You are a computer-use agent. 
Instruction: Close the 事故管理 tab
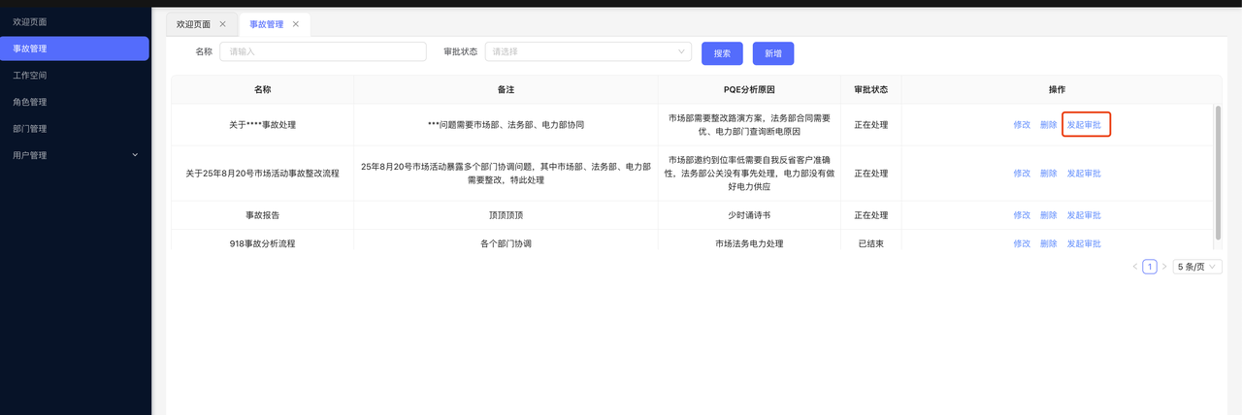(295, 24)
